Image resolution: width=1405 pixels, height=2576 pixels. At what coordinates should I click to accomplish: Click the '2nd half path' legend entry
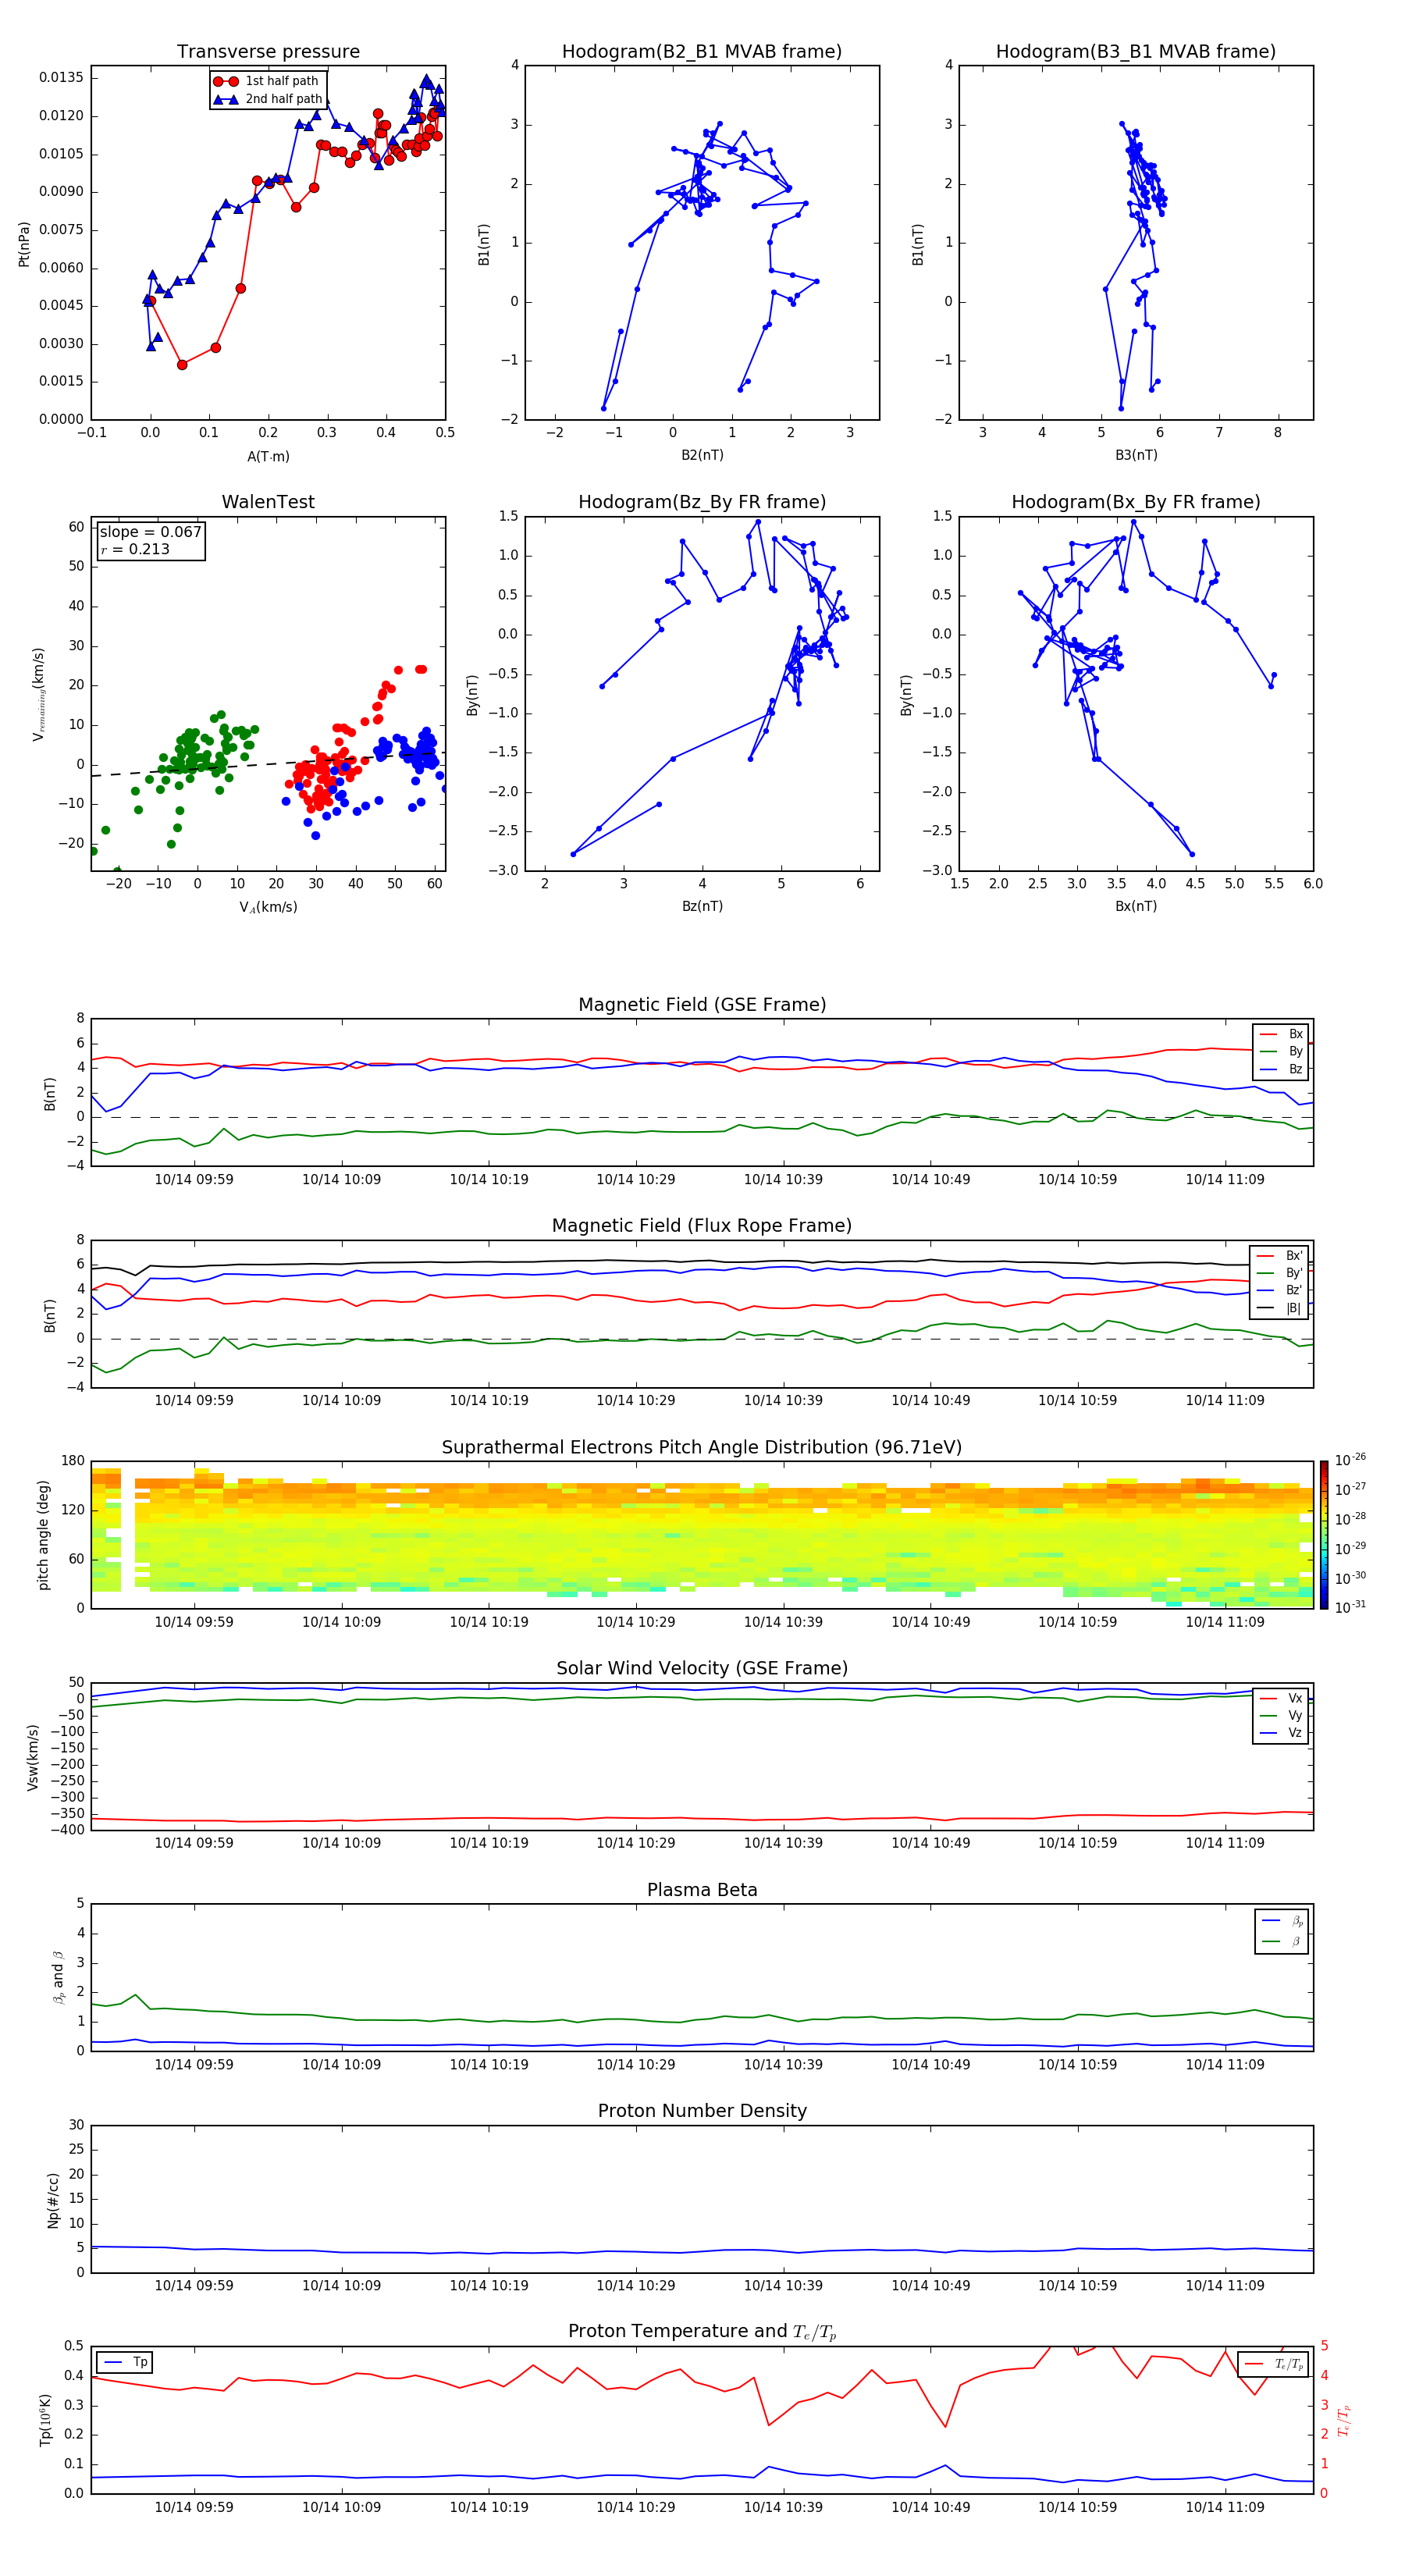point(268,99)
